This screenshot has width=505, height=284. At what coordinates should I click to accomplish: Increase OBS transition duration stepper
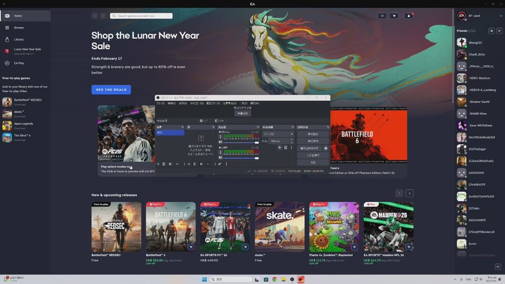point(292,139)
